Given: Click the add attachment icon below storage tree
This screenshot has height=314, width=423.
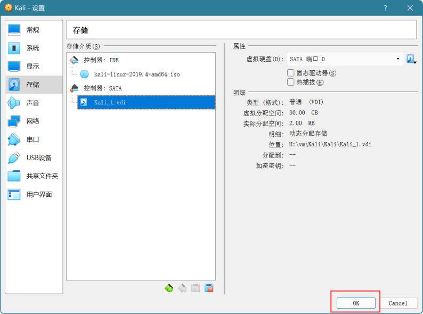Looking at the screenshot, I should pyautogui.click(x=196, y=288).
